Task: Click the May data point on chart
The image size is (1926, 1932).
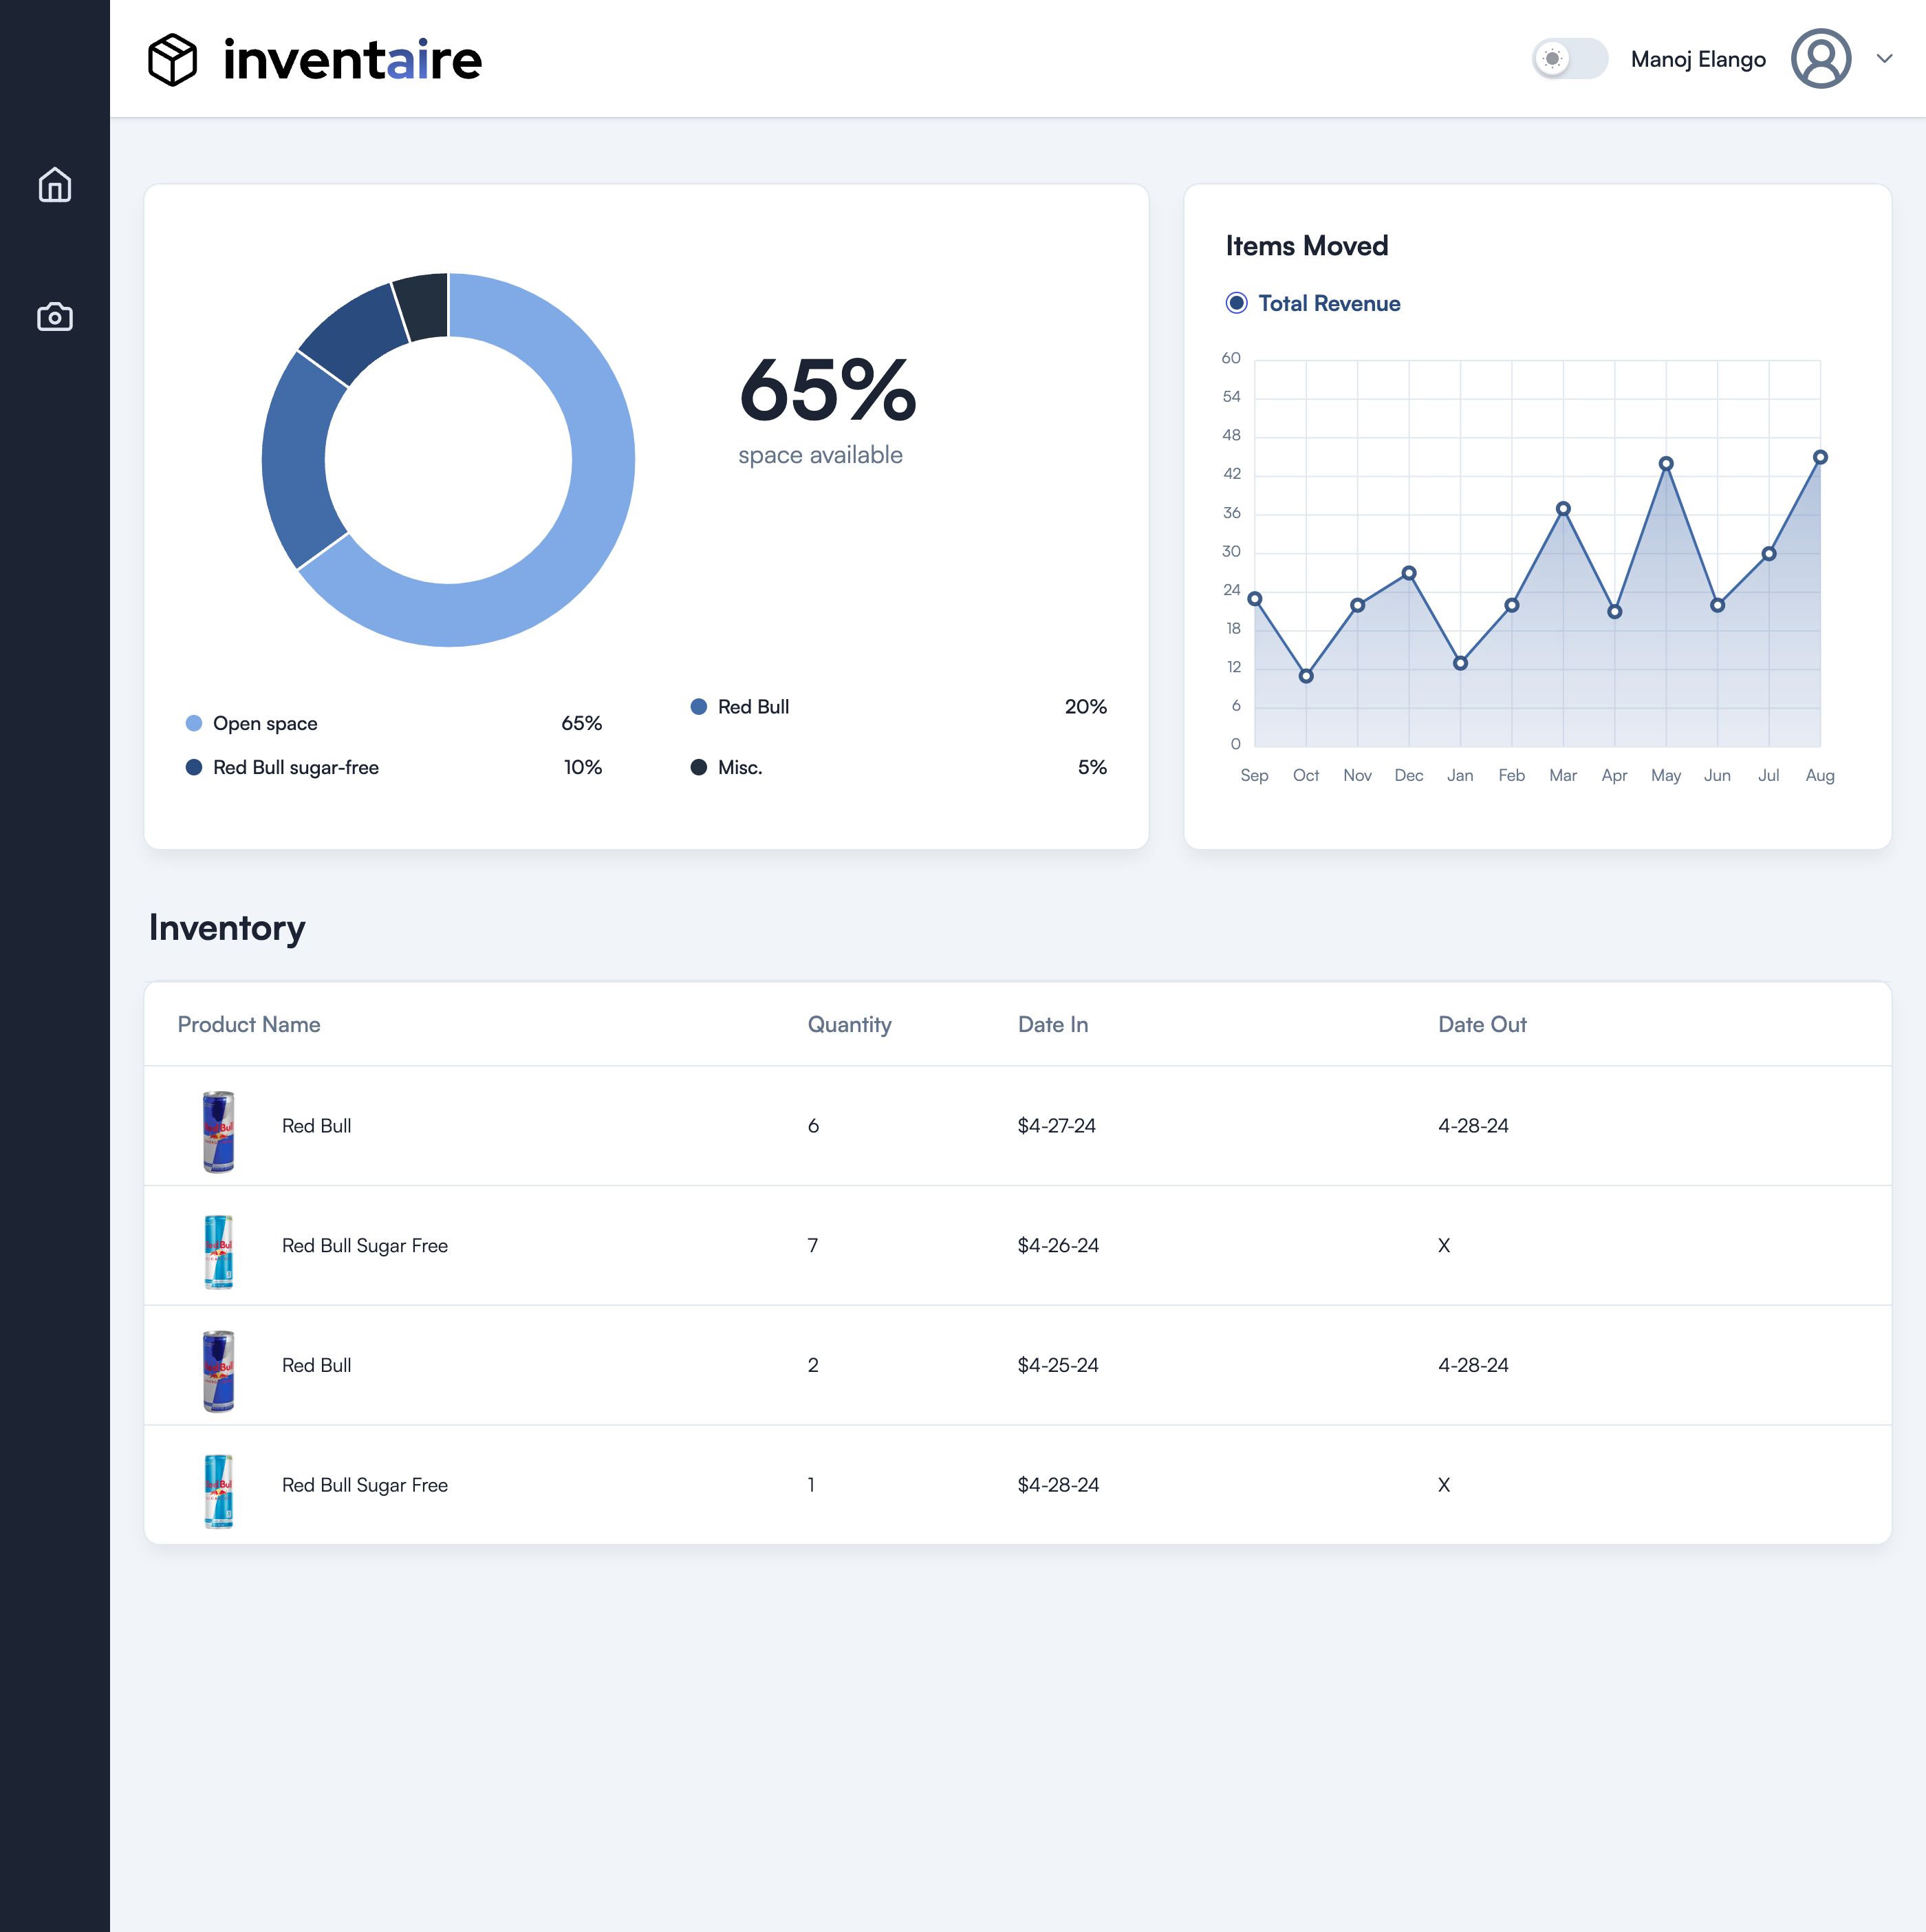Action: coord(1666,464)
